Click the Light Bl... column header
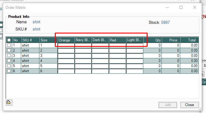206x113 pixels. (x=135, y=40)
